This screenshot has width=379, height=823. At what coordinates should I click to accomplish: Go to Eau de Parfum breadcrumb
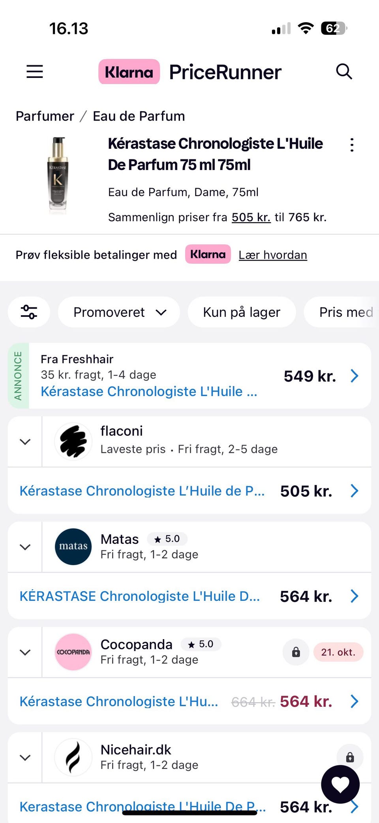[x=139, y=116]
